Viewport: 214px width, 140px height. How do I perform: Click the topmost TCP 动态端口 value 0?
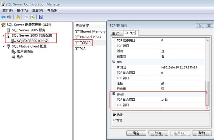(x=162, y=40)
